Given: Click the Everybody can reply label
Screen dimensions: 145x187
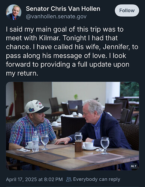Looking at the screenshot, I should (97, 180).
